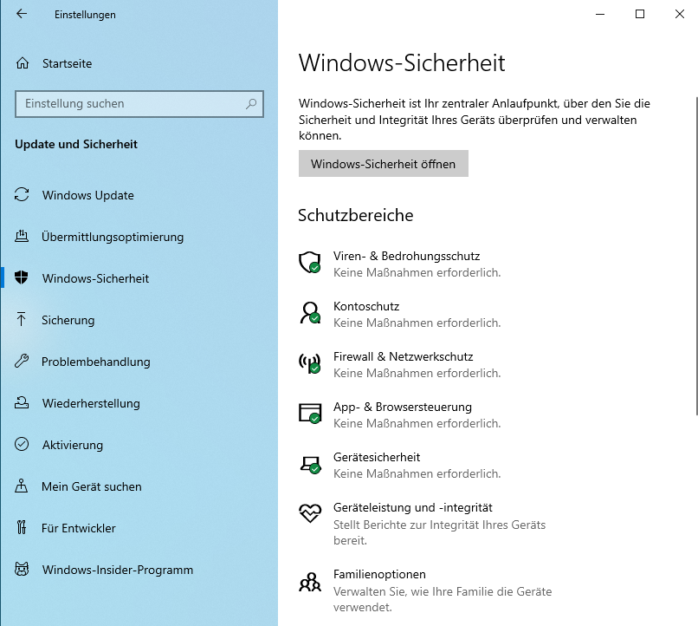Click the Übermittlungsoptimierung icon
The height and width of the screenshot is (626, 698).
(x=22, y=236)
